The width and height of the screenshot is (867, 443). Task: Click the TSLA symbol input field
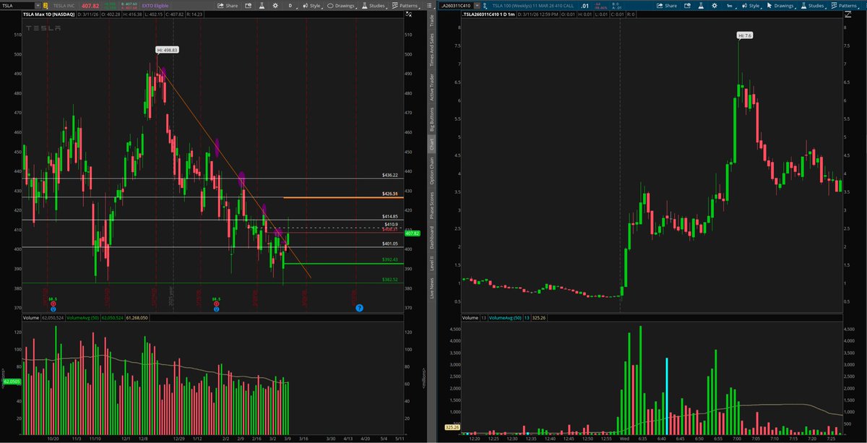coord(17,6)
